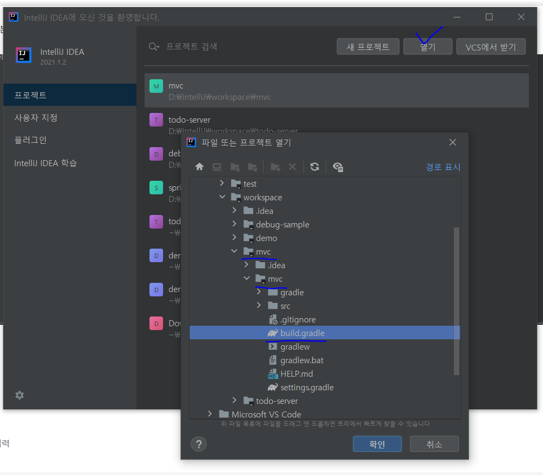Click the script icon beside gradlew
This screenshot has height=475, width=543.
click(273, 347)
